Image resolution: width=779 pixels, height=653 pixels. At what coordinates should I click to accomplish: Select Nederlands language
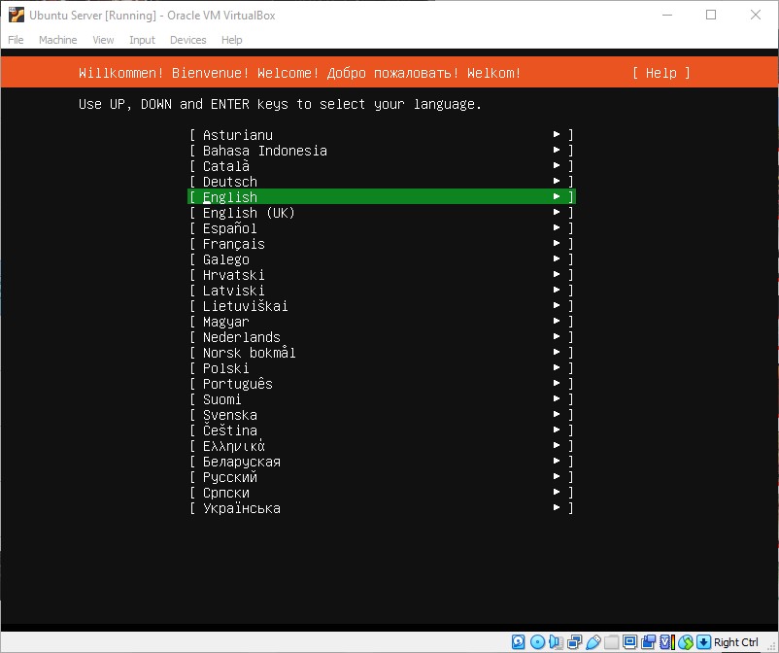381,336
